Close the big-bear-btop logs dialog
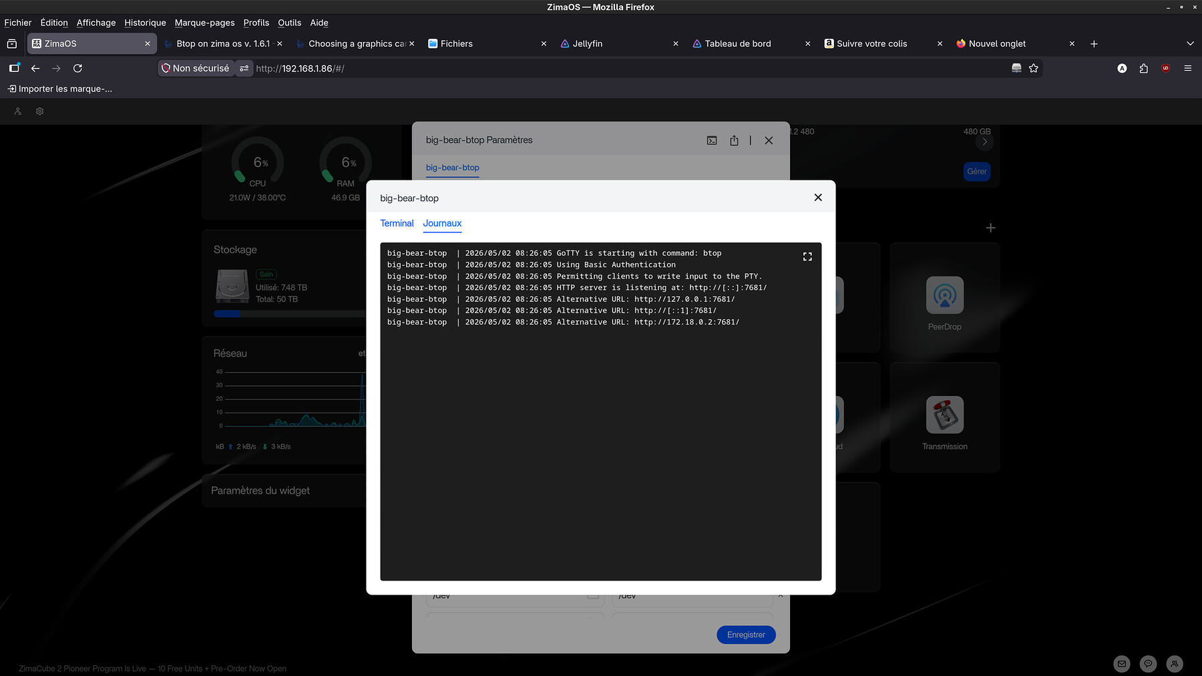The image size is (1202, 676). tap(818, 198)
